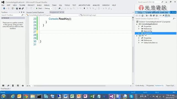Open Microsoft Word from the taskbar
The height and width of the screenshot is (99, 177).
[x=66, y=97]
